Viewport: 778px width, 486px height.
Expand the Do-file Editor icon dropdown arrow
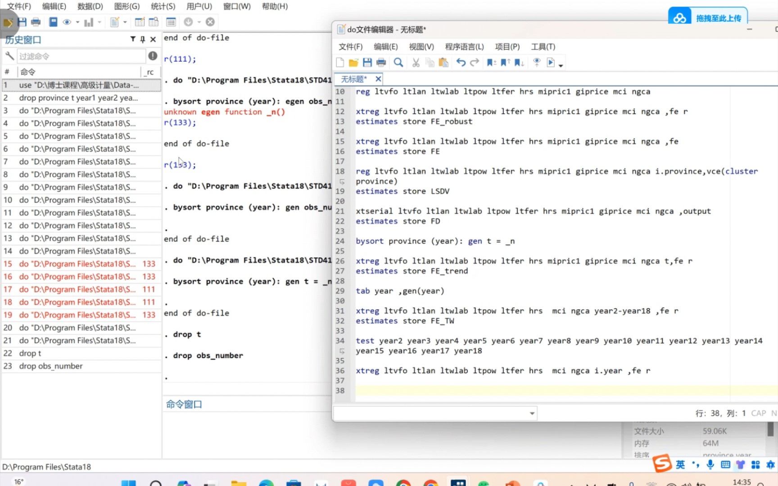125,22
